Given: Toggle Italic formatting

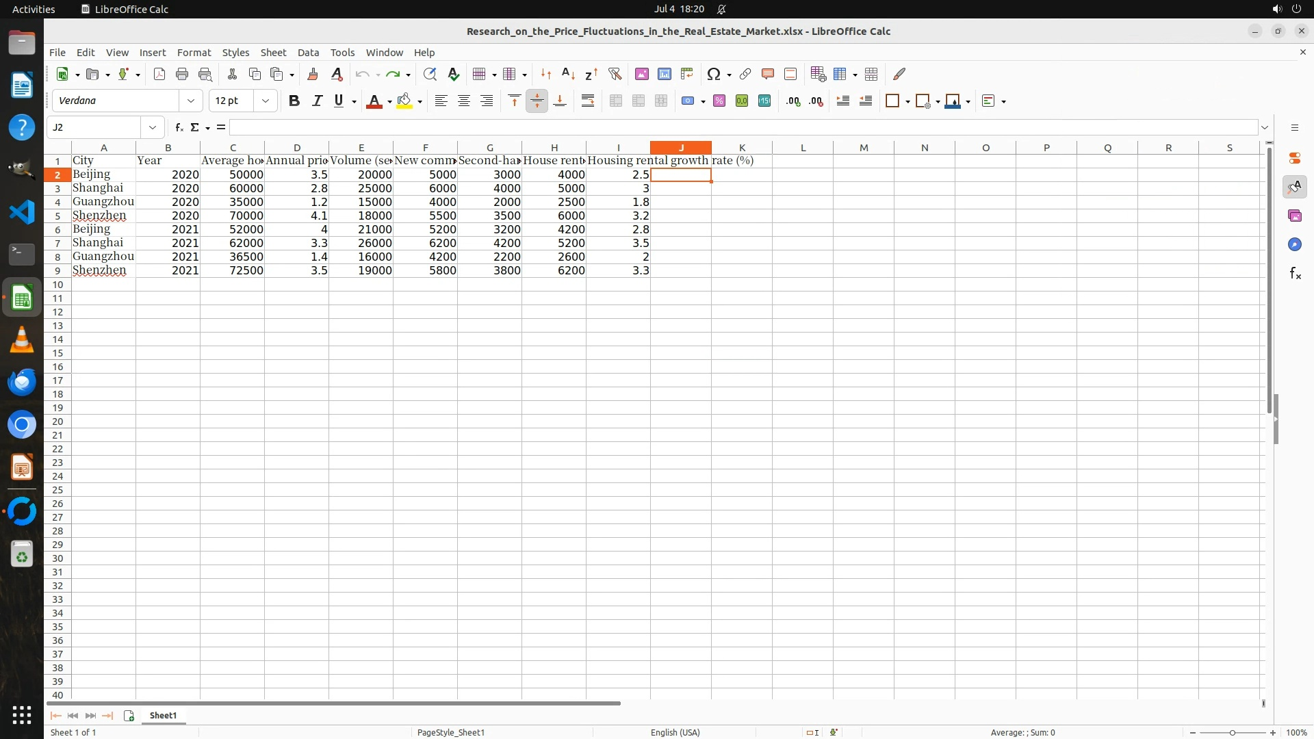Looking at the screenshot, I should click(x=317, y=101).
